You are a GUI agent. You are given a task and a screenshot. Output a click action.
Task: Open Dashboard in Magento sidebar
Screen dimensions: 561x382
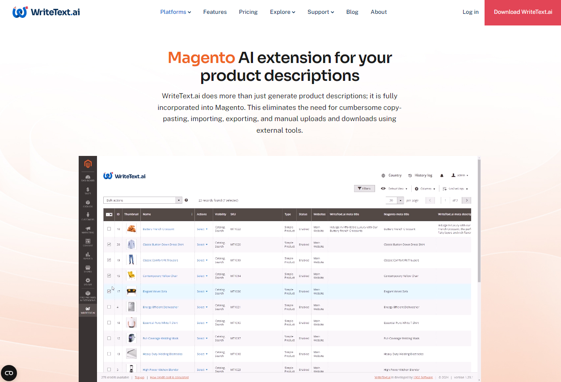click(x=88, y=178)
